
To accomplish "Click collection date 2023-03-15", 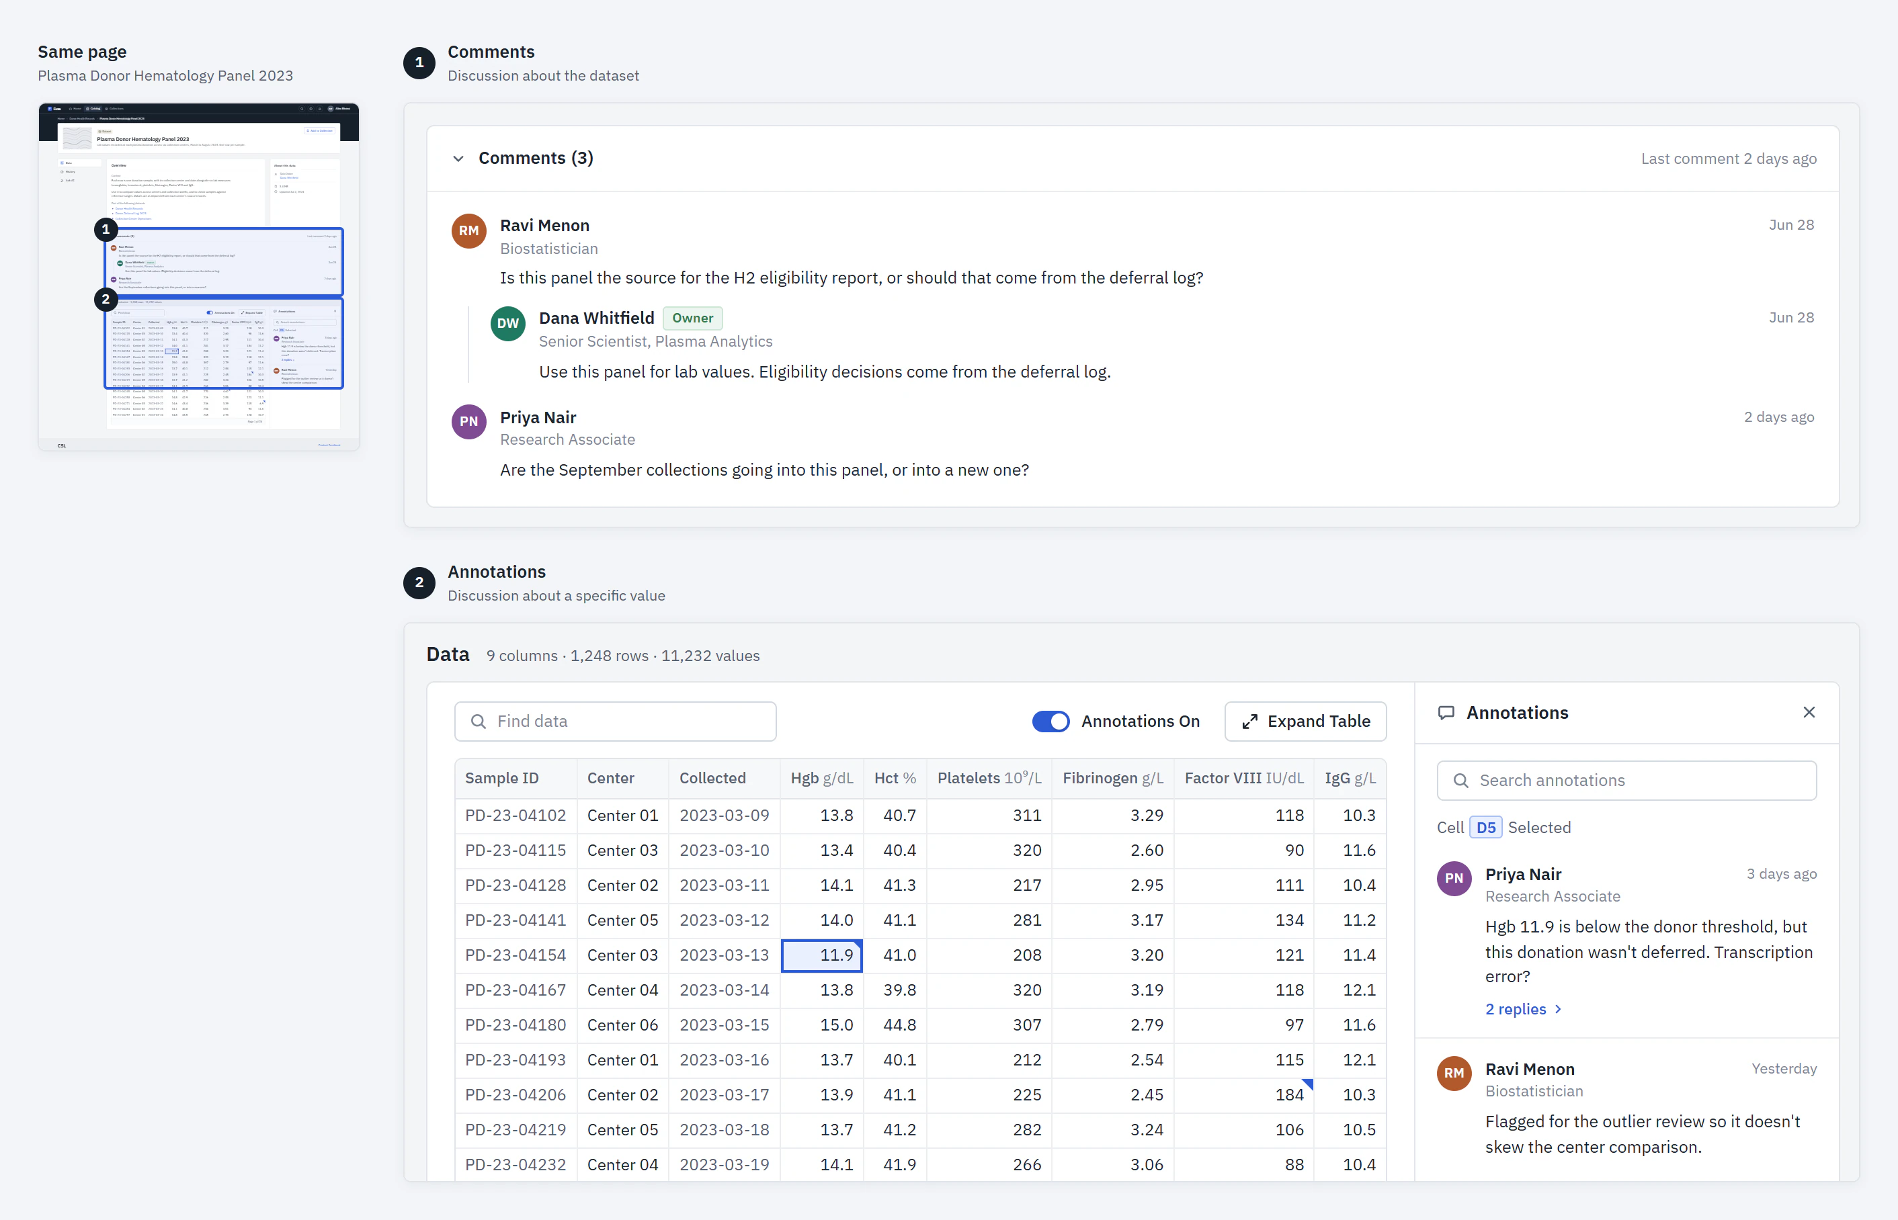I will (x=724, y=1025).
